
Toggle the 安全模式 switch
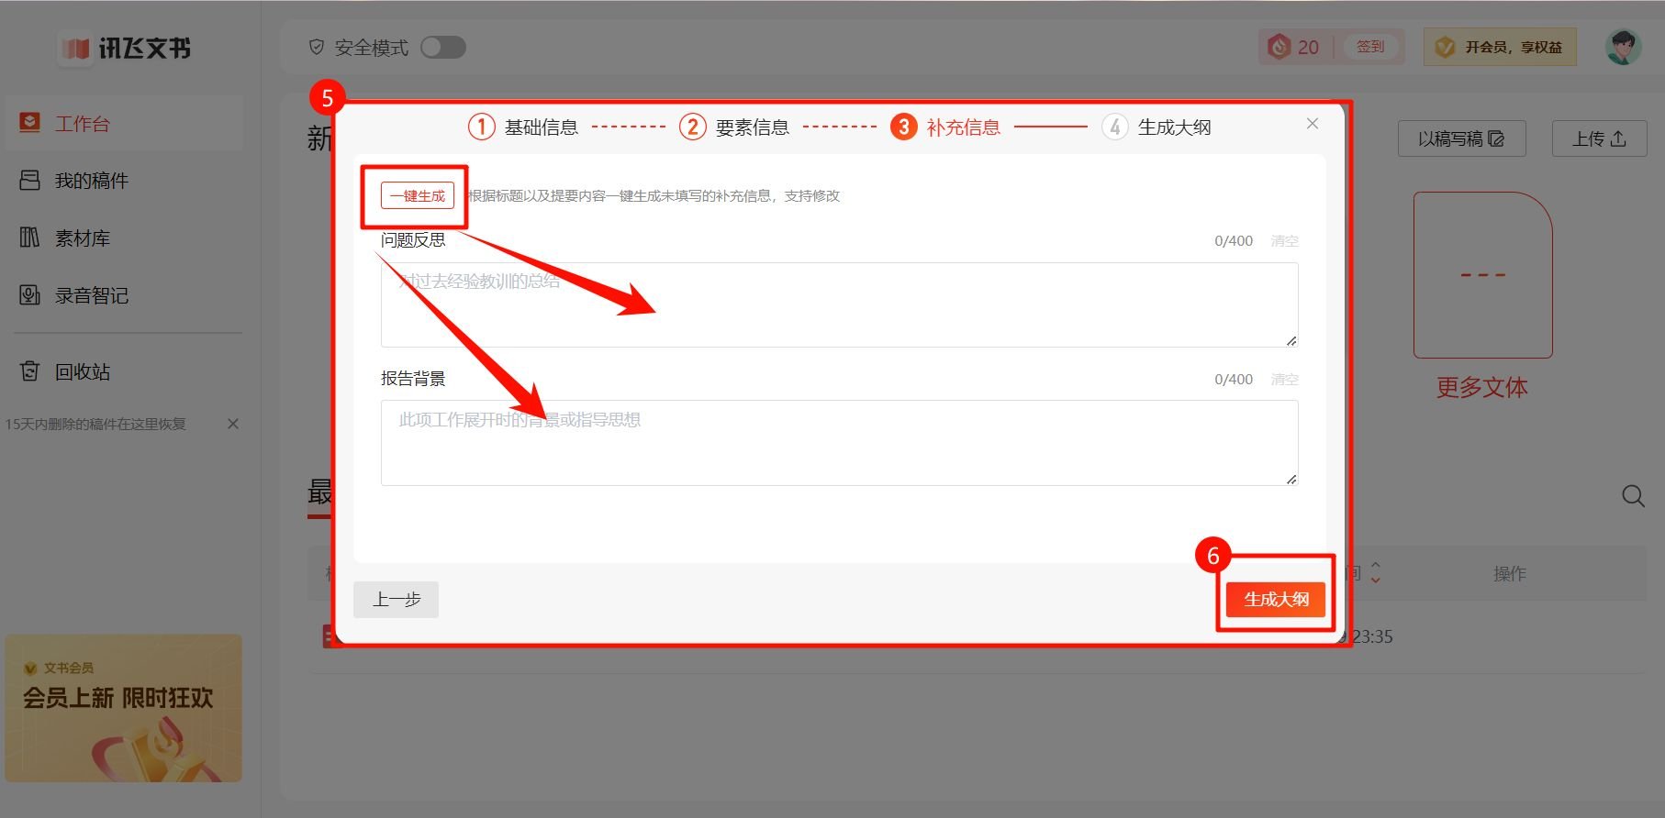[442, 47]
